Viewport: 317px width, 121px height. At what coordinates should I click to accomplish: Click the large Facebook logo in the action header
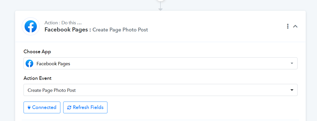(x=31, y=26)
